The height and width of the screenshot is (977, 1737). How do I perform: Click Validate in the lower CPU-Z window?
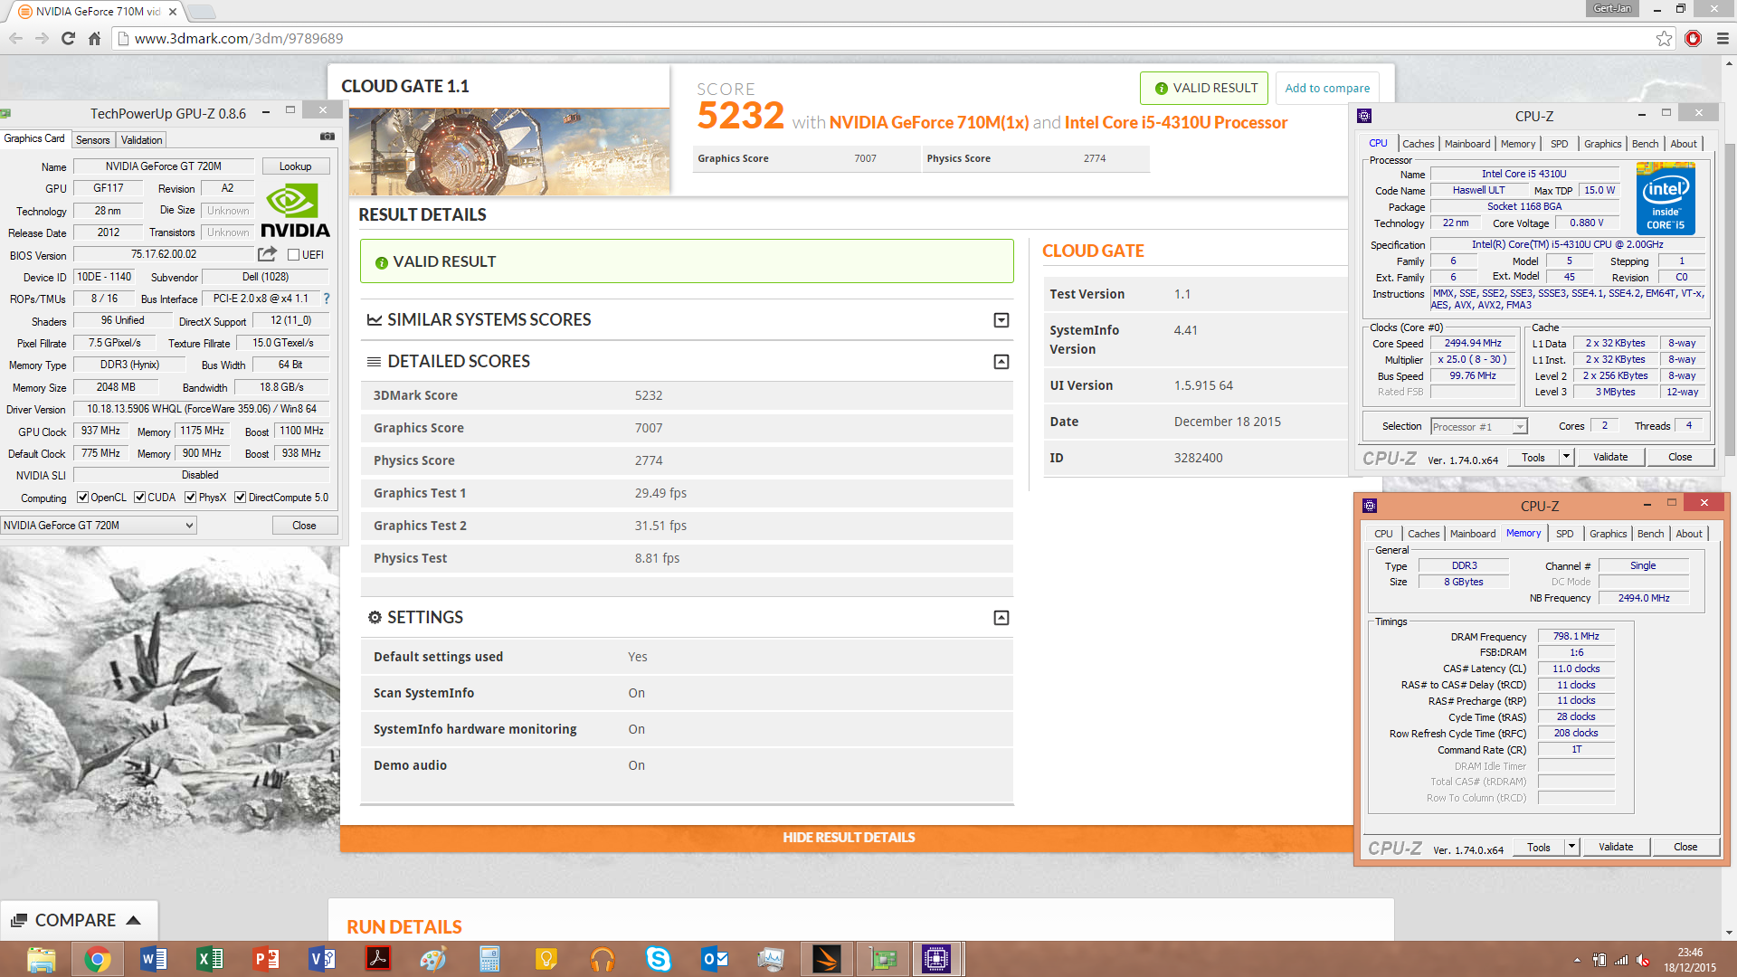click(1616, 848)
